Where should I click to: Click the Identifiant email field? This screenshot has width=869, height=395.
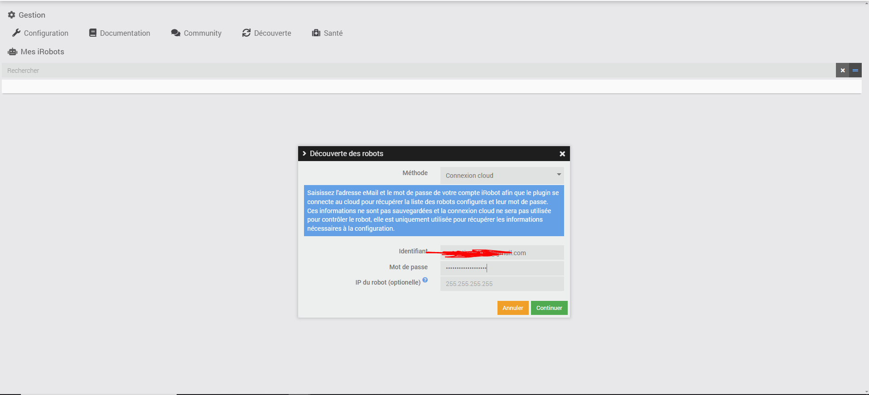502,252
